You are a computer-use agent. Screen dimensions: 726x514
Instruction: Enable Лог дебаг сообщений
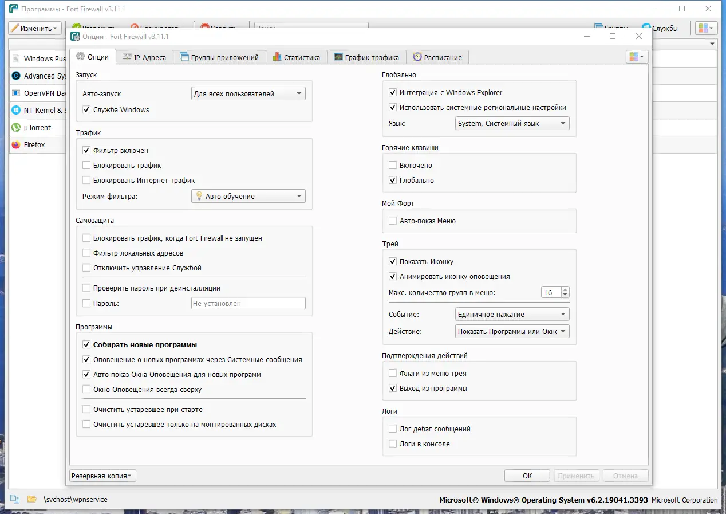(x=393, y=429)
